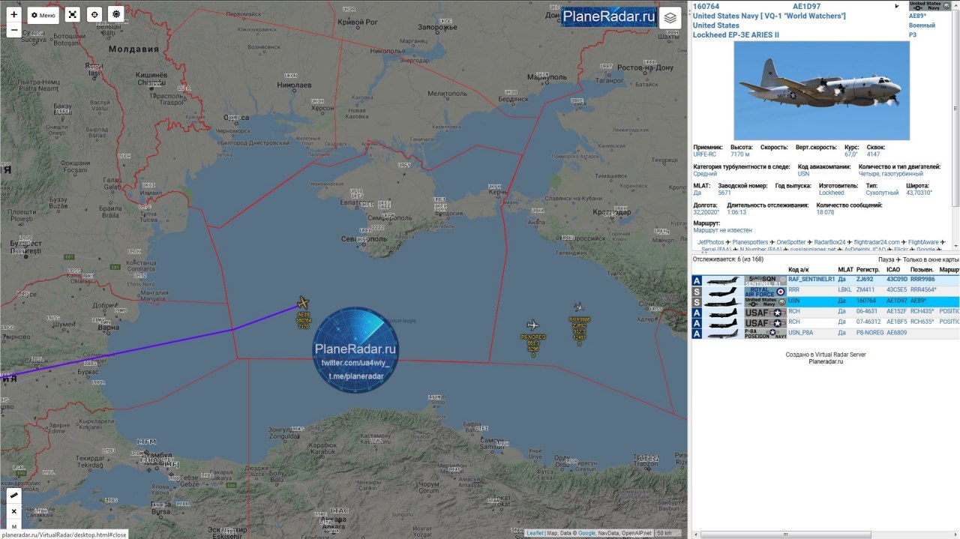The image size is (960, 539).
Task: Open the map layers selector
Action: pos(670,18)
